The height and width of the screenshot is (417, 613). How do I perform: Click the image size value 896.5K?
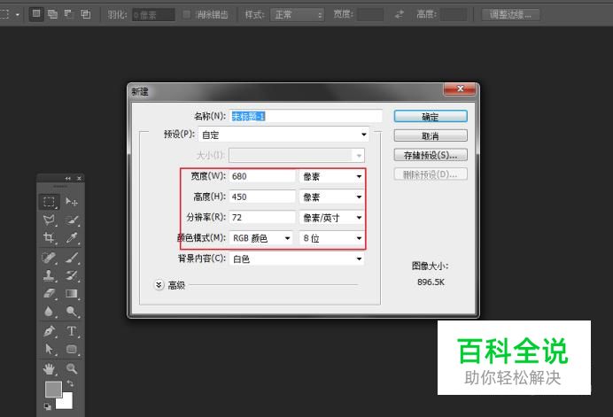[x=431, y=282]
